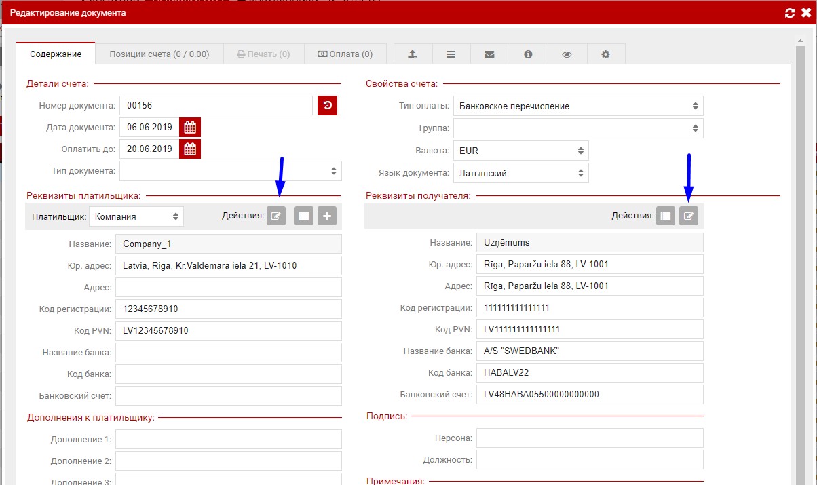817x485 pixels.
Task: Click the plus icon to add payer
Action: (x=327, y=216)
